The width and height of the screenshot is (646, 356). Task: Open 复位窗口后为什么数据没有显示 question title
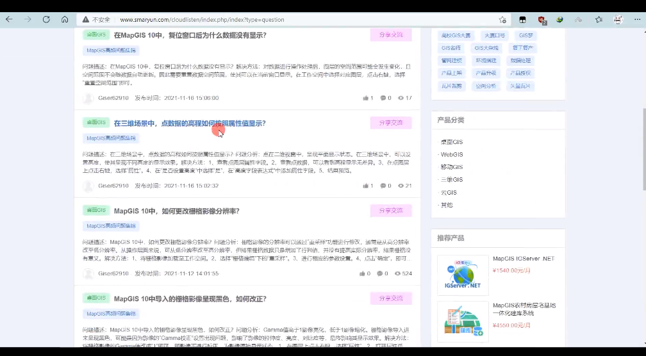pos(190,35)
